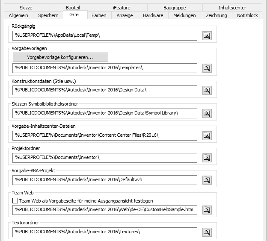This screenshot has height=241, width=267.
Task: Browse for the Rückgängig folder
Action: click(207, 36)
